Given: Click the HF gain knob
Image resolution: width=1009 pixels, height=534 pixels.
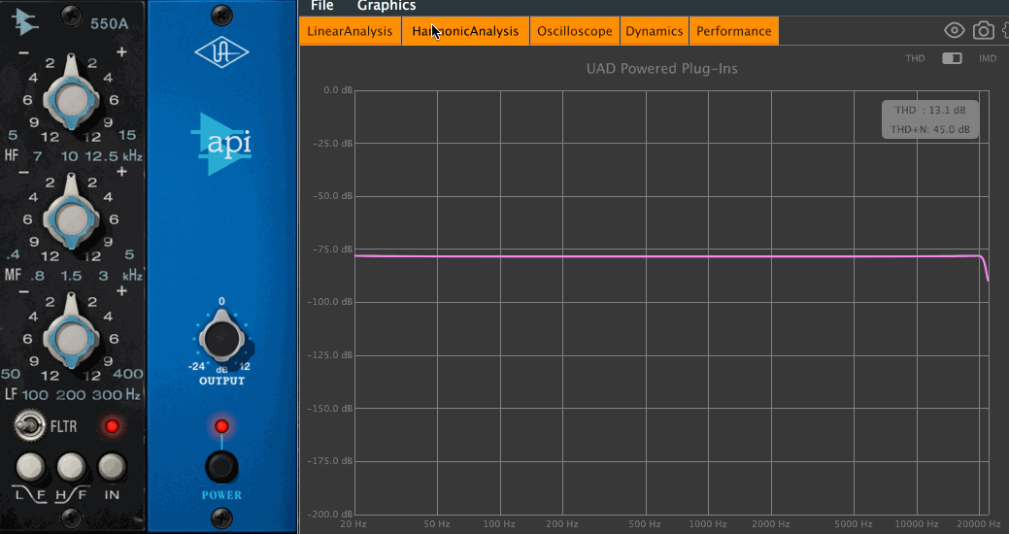Looking at the screenshot, I should (71, 100).
